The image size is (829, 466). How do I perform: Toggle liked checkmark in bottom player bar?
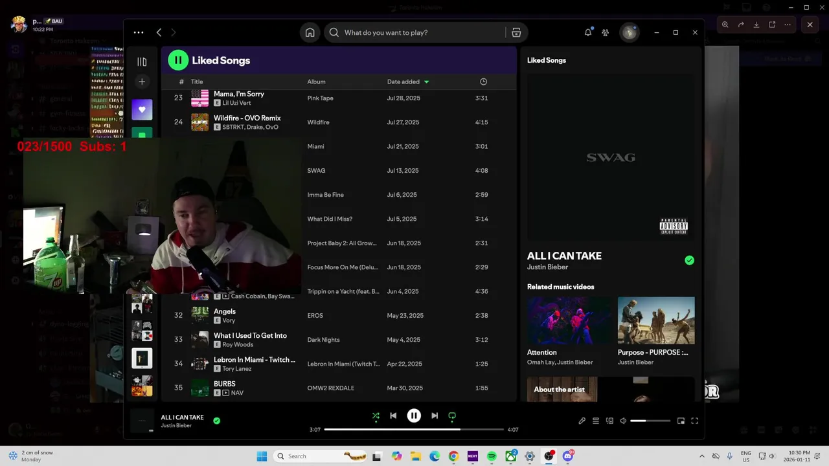click(x=216, y=421)
